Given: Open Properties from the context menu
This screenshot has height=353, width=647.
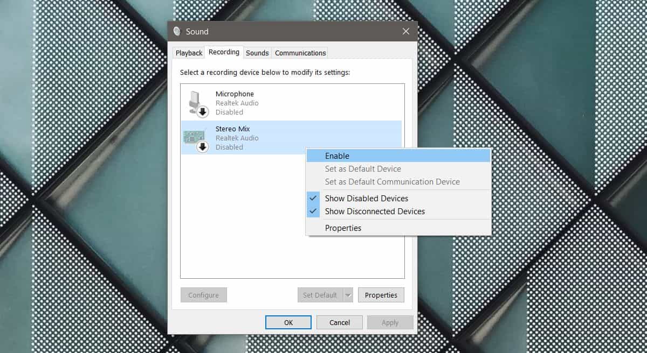Looking at the screenshot, I should tap(398, 228).
